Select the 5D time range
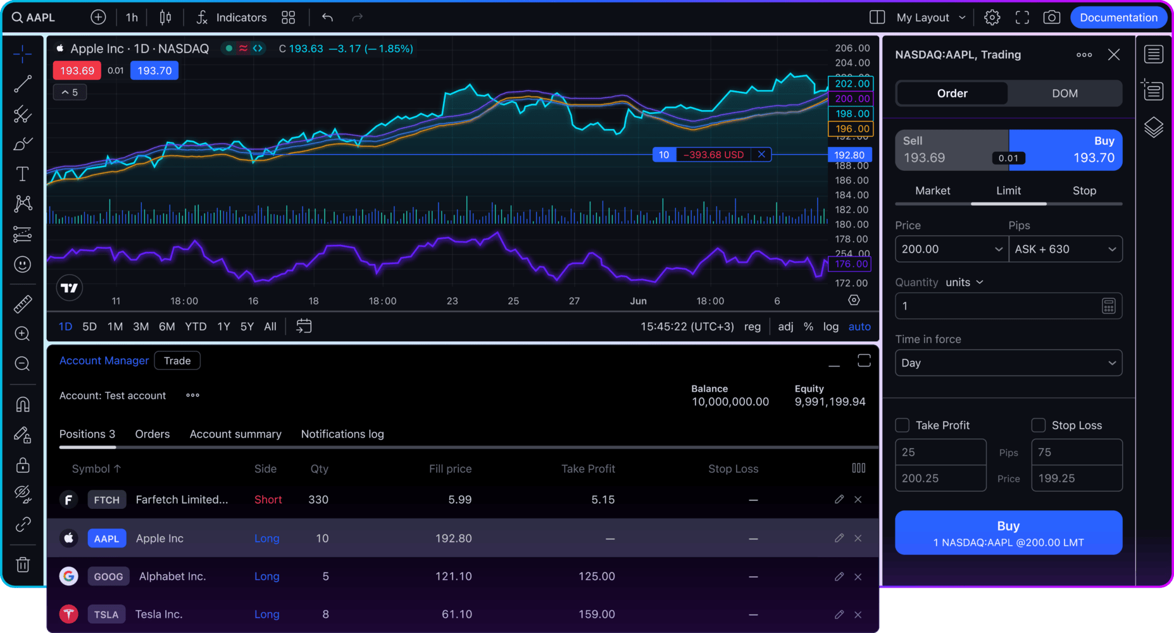Viewport: 1174px width, 633px height. [90, 327]
